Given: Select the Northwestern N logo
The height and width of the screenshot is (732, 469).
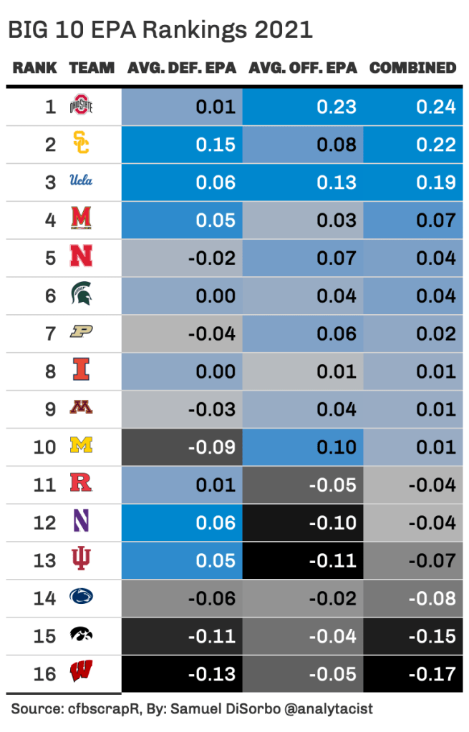Looking at the screenshot, I should click(81, 522).
